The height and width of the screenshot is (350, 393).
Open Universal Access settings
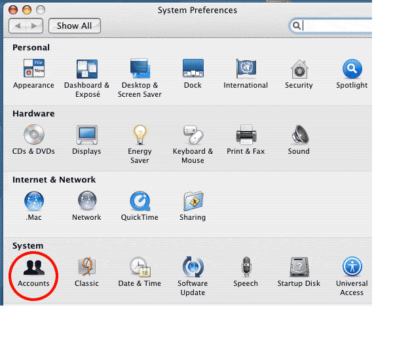click(352, 268)
